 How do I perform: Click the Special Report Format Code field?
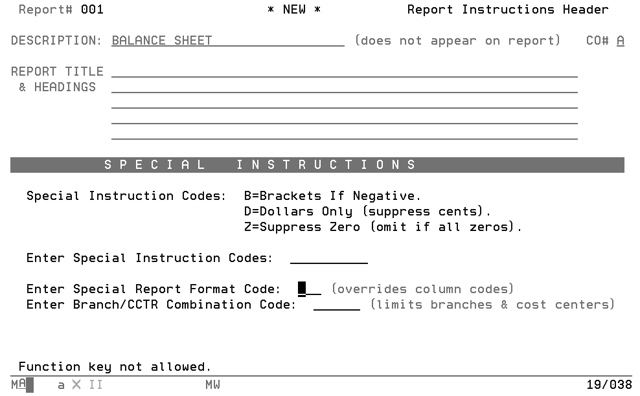(310, 289)
